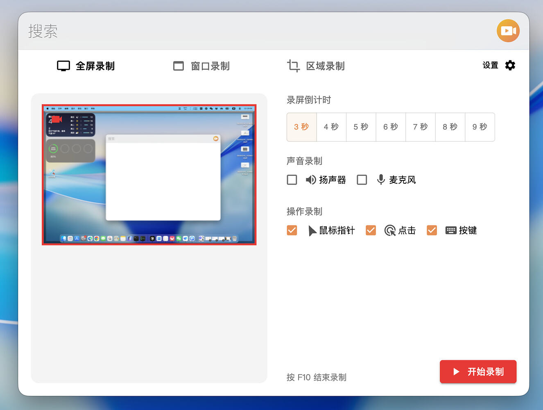The width and height of the screenshot is (543, 410).
Task: Set countdown to 6 秒
Action: point(391,127)
